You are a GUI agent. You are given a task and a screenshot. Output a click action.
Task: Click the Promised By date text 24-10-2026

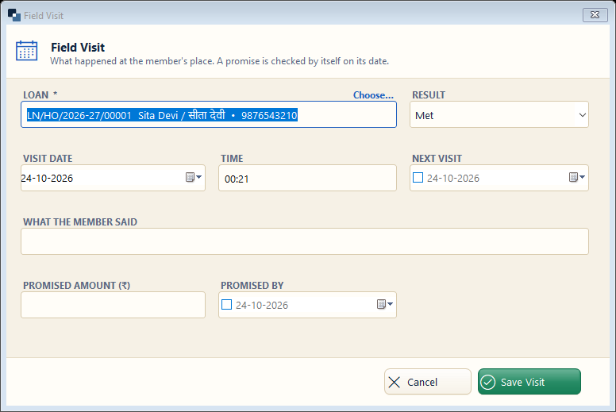[x=262, y=305]
